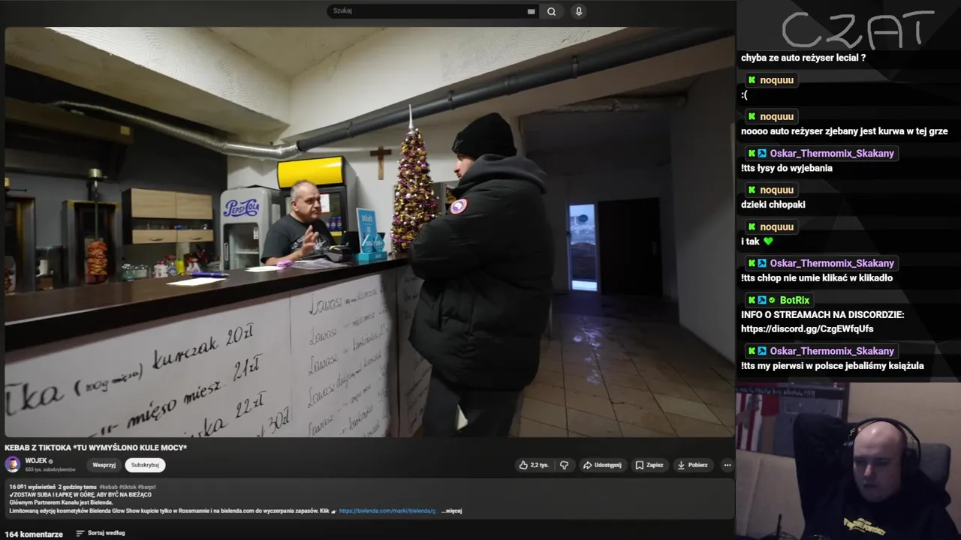
Task: Dislike the video with thumbs-down icon
Action: (x=565, y=465)
